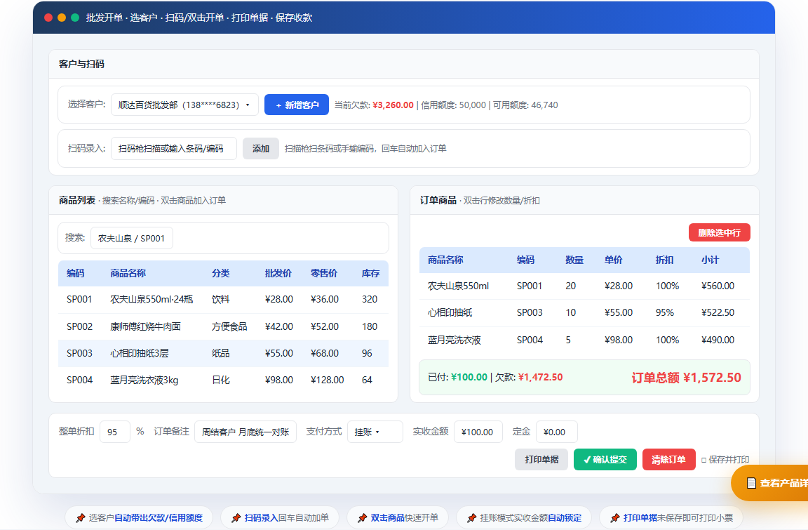Click the 95% discount cell

[x=665, y=313]
